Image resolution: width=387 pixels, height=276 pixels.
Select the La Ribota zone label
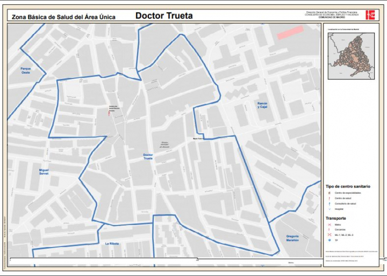(112, 243)
